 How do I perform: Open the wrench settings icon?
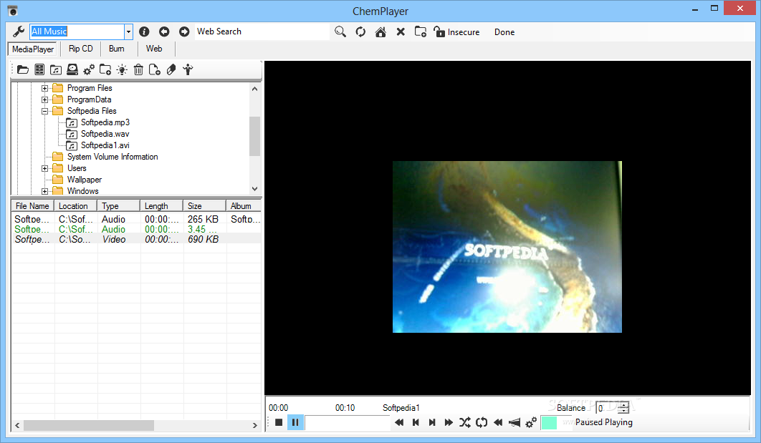tap(19, 31)
